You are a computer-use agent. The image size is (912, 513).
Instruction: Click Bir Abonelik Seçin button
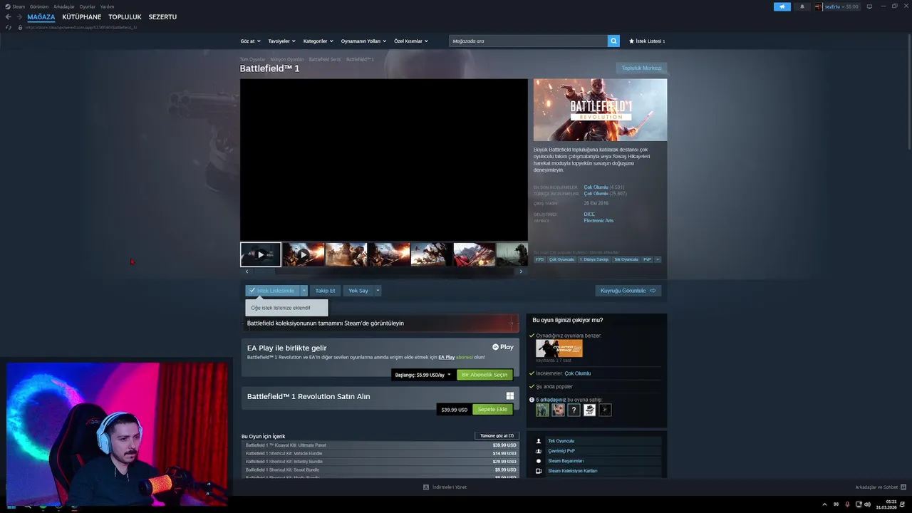484,375
